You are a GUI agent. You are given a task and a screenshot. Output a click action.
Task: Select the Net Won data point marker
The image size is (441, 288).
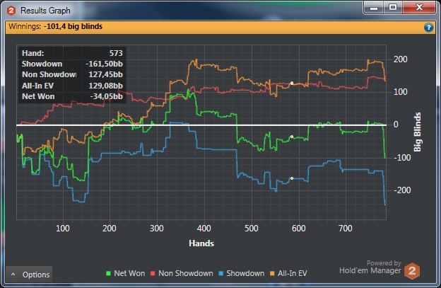292,137
